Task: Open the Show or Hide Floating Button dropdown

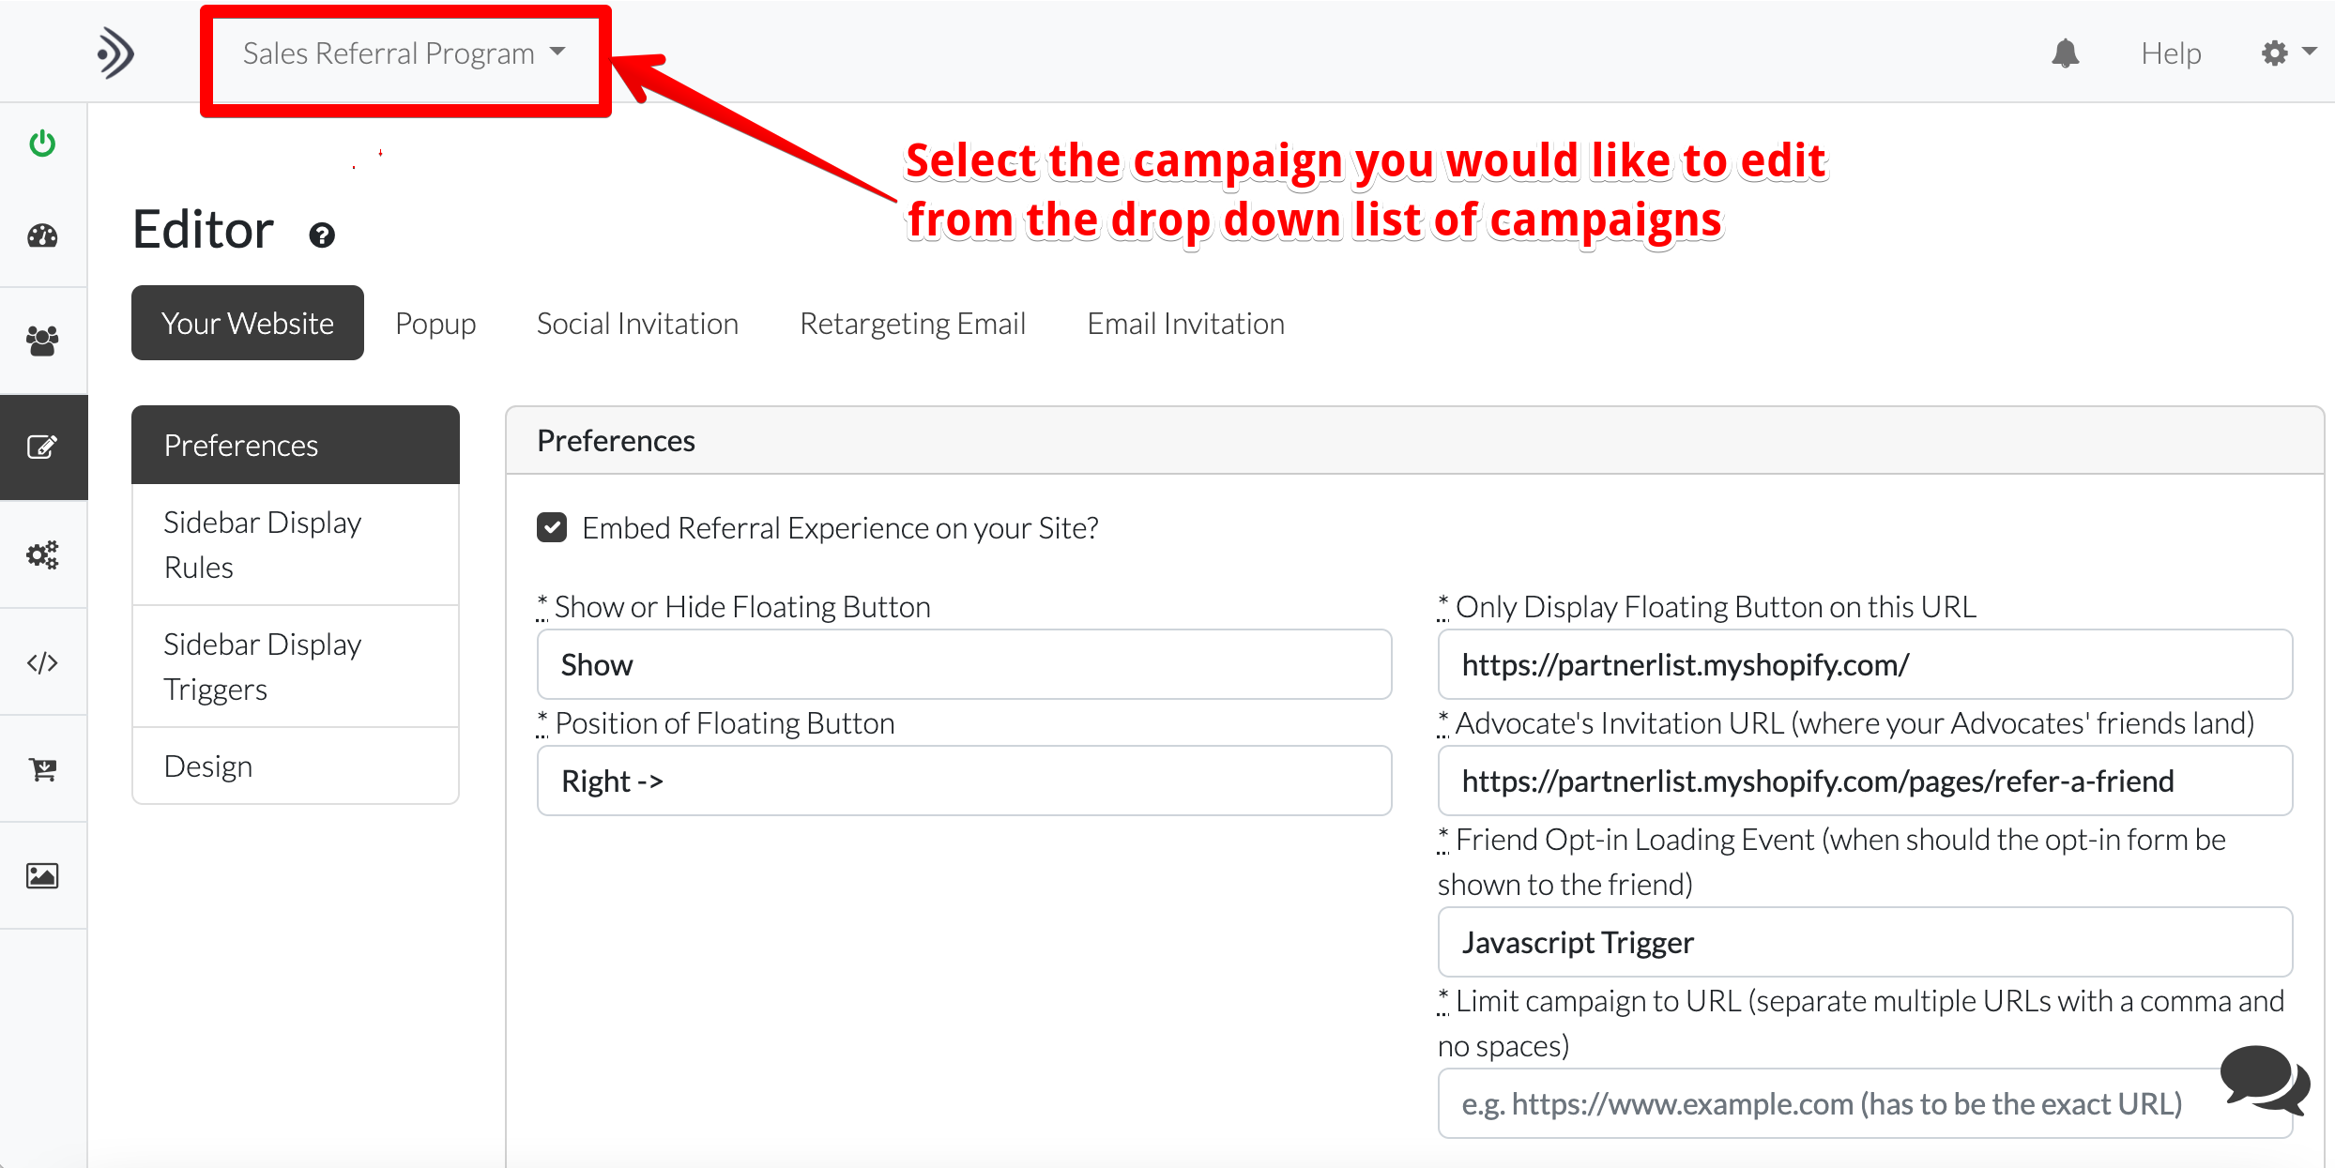Action: click(x=964, y=665)
